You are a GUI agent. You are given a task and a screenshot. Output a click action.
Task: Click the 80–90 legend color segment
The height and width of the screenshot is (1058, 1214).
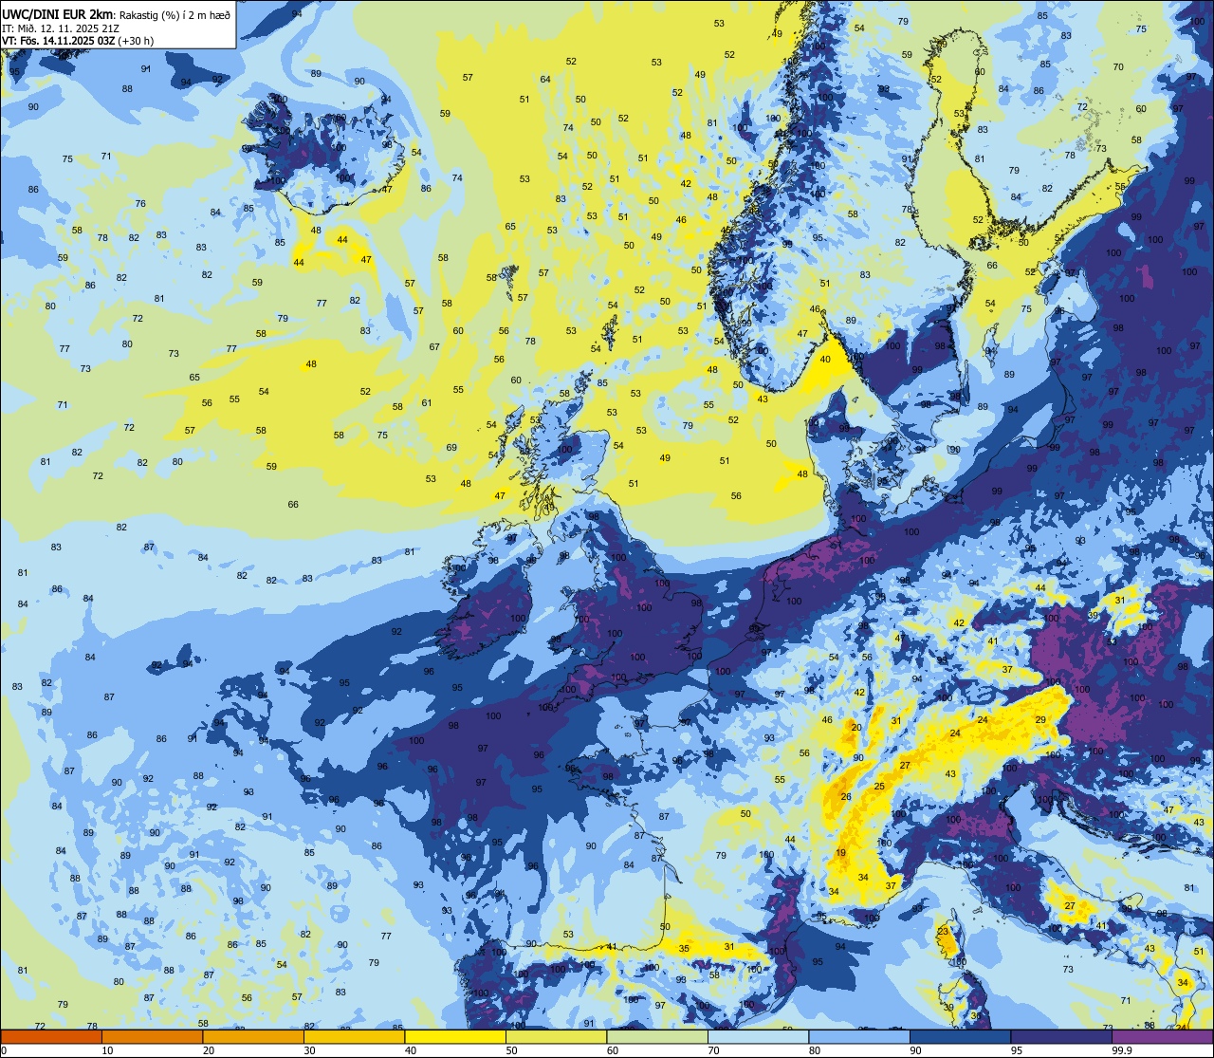click(859, 1036)
